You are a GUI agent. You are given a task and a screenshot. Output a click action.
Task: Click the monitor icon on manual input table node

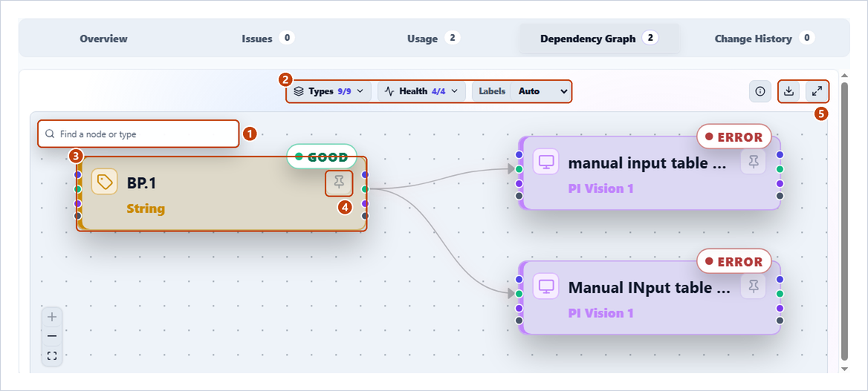pyautogui.click(x=546, y=162)
